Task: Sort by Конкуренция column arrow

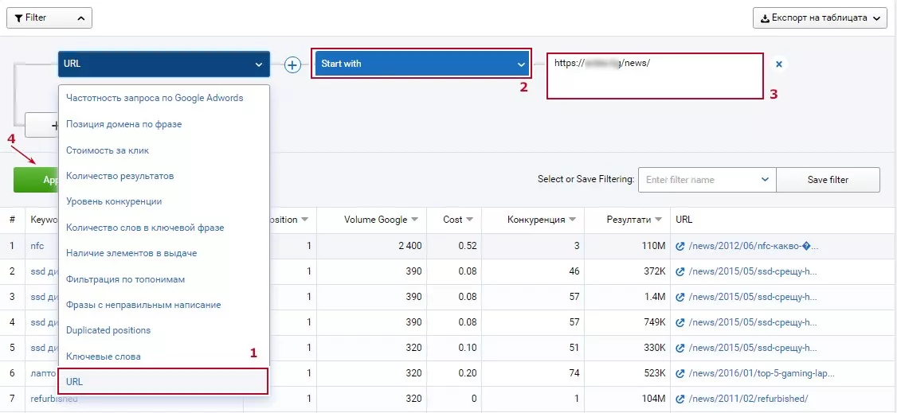Action: [572, 220]
